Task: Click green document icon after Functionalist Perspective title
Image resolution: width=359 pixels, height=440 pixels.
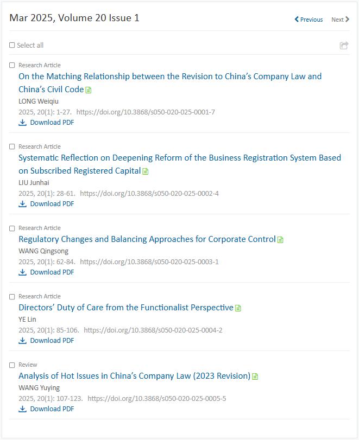Action: 238,308
